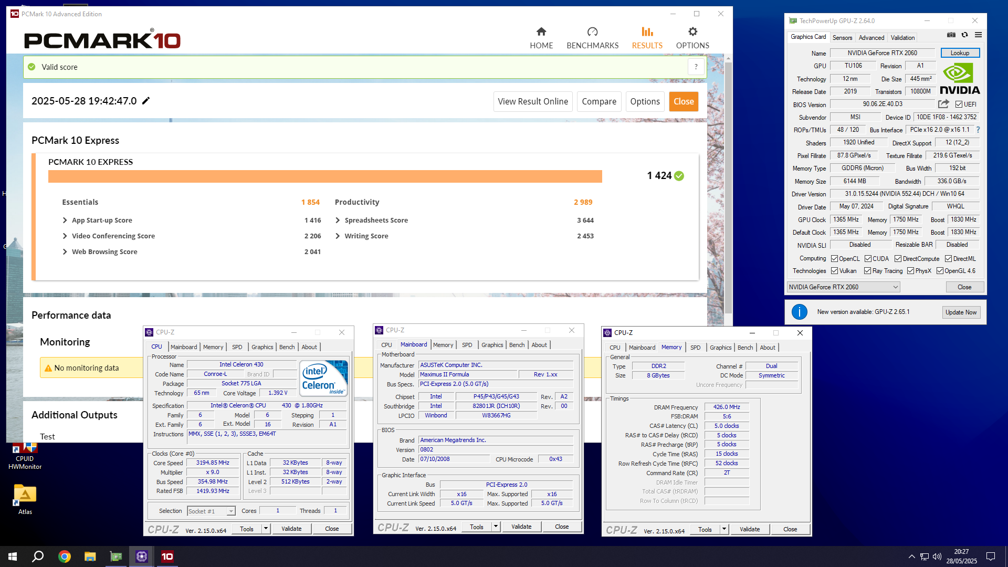Viewport: 1008px width, 567px height.
Task: Click the View Result Online button
Action: pos(533,101)
